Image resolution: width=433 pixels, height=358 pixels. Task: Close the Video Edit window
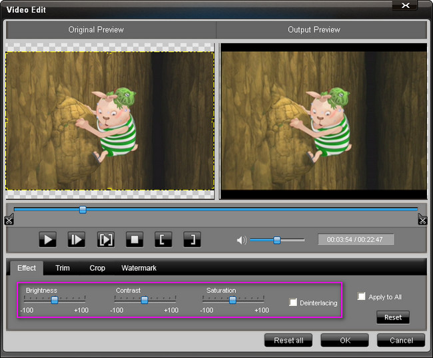(x=405, y=5)
